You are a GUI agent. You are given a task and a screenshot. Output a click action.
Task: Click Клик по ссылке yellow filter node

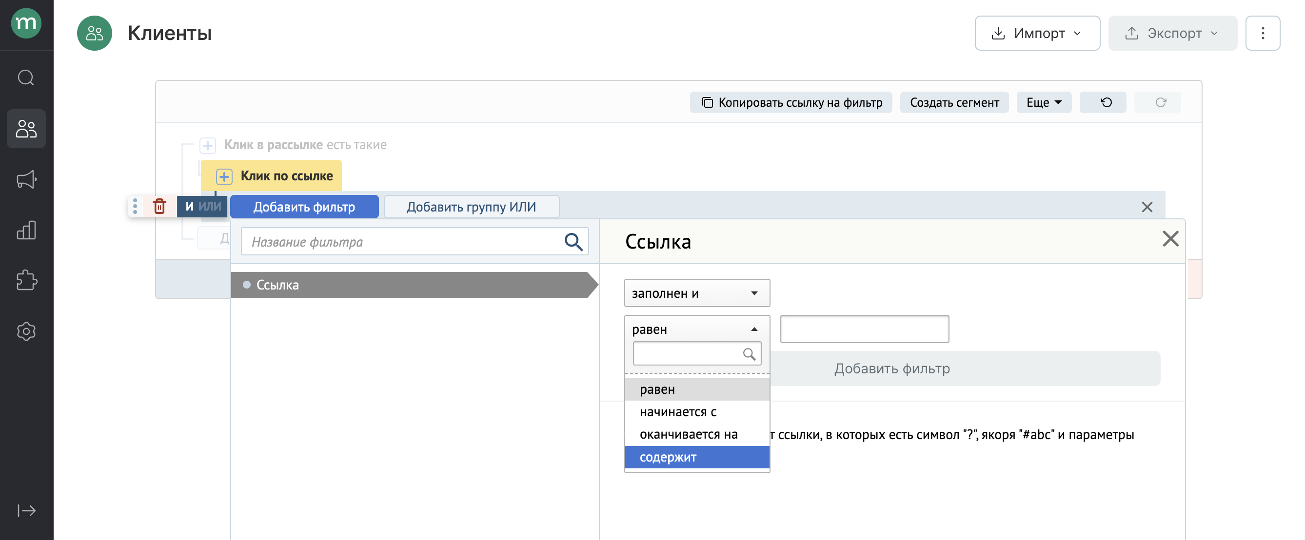(x=272, y=176)
